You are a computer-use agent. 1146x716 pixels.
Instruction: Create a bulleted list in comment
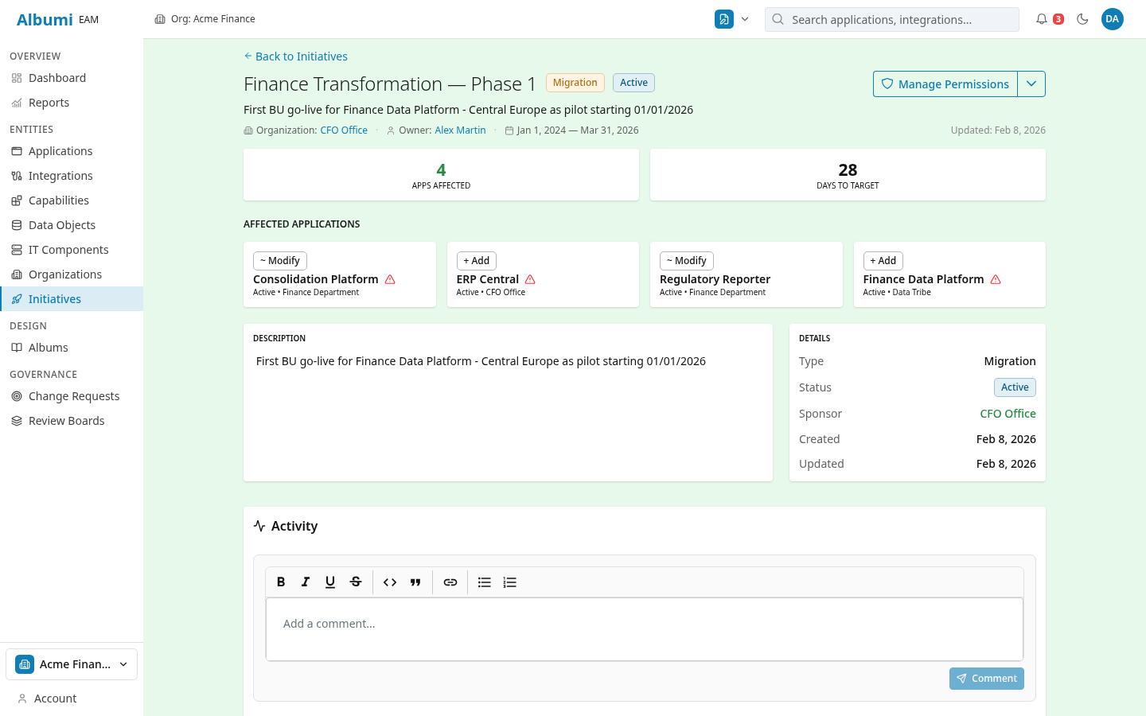485,582
